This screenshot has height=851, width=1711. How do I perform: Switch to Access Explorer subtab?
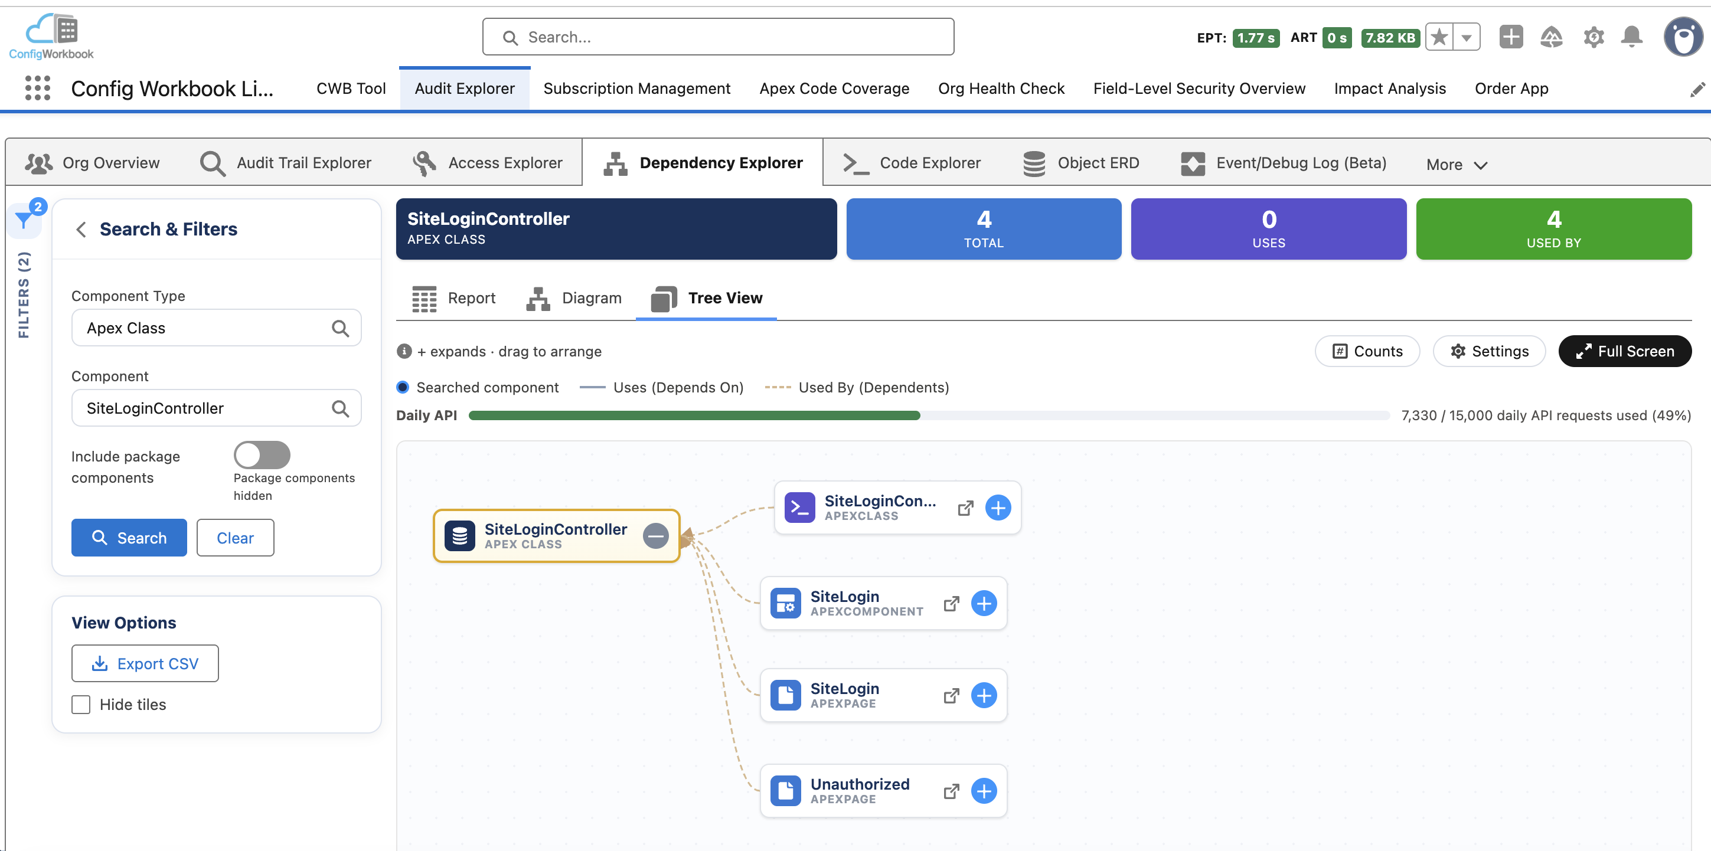tap(487, 163)
